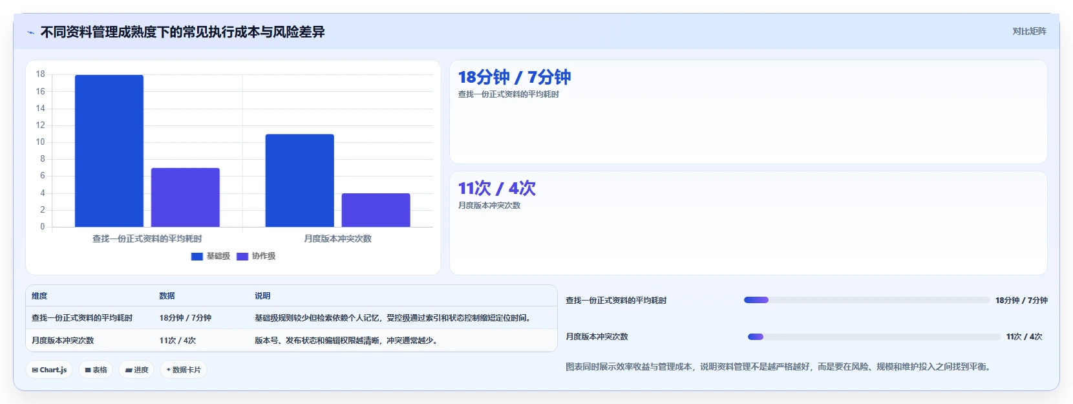This screenshot has height=404, width=1073.
Task: Click the 11次 / 4次 data card heading
Action: pyautogui.click(x=497, y=189)
